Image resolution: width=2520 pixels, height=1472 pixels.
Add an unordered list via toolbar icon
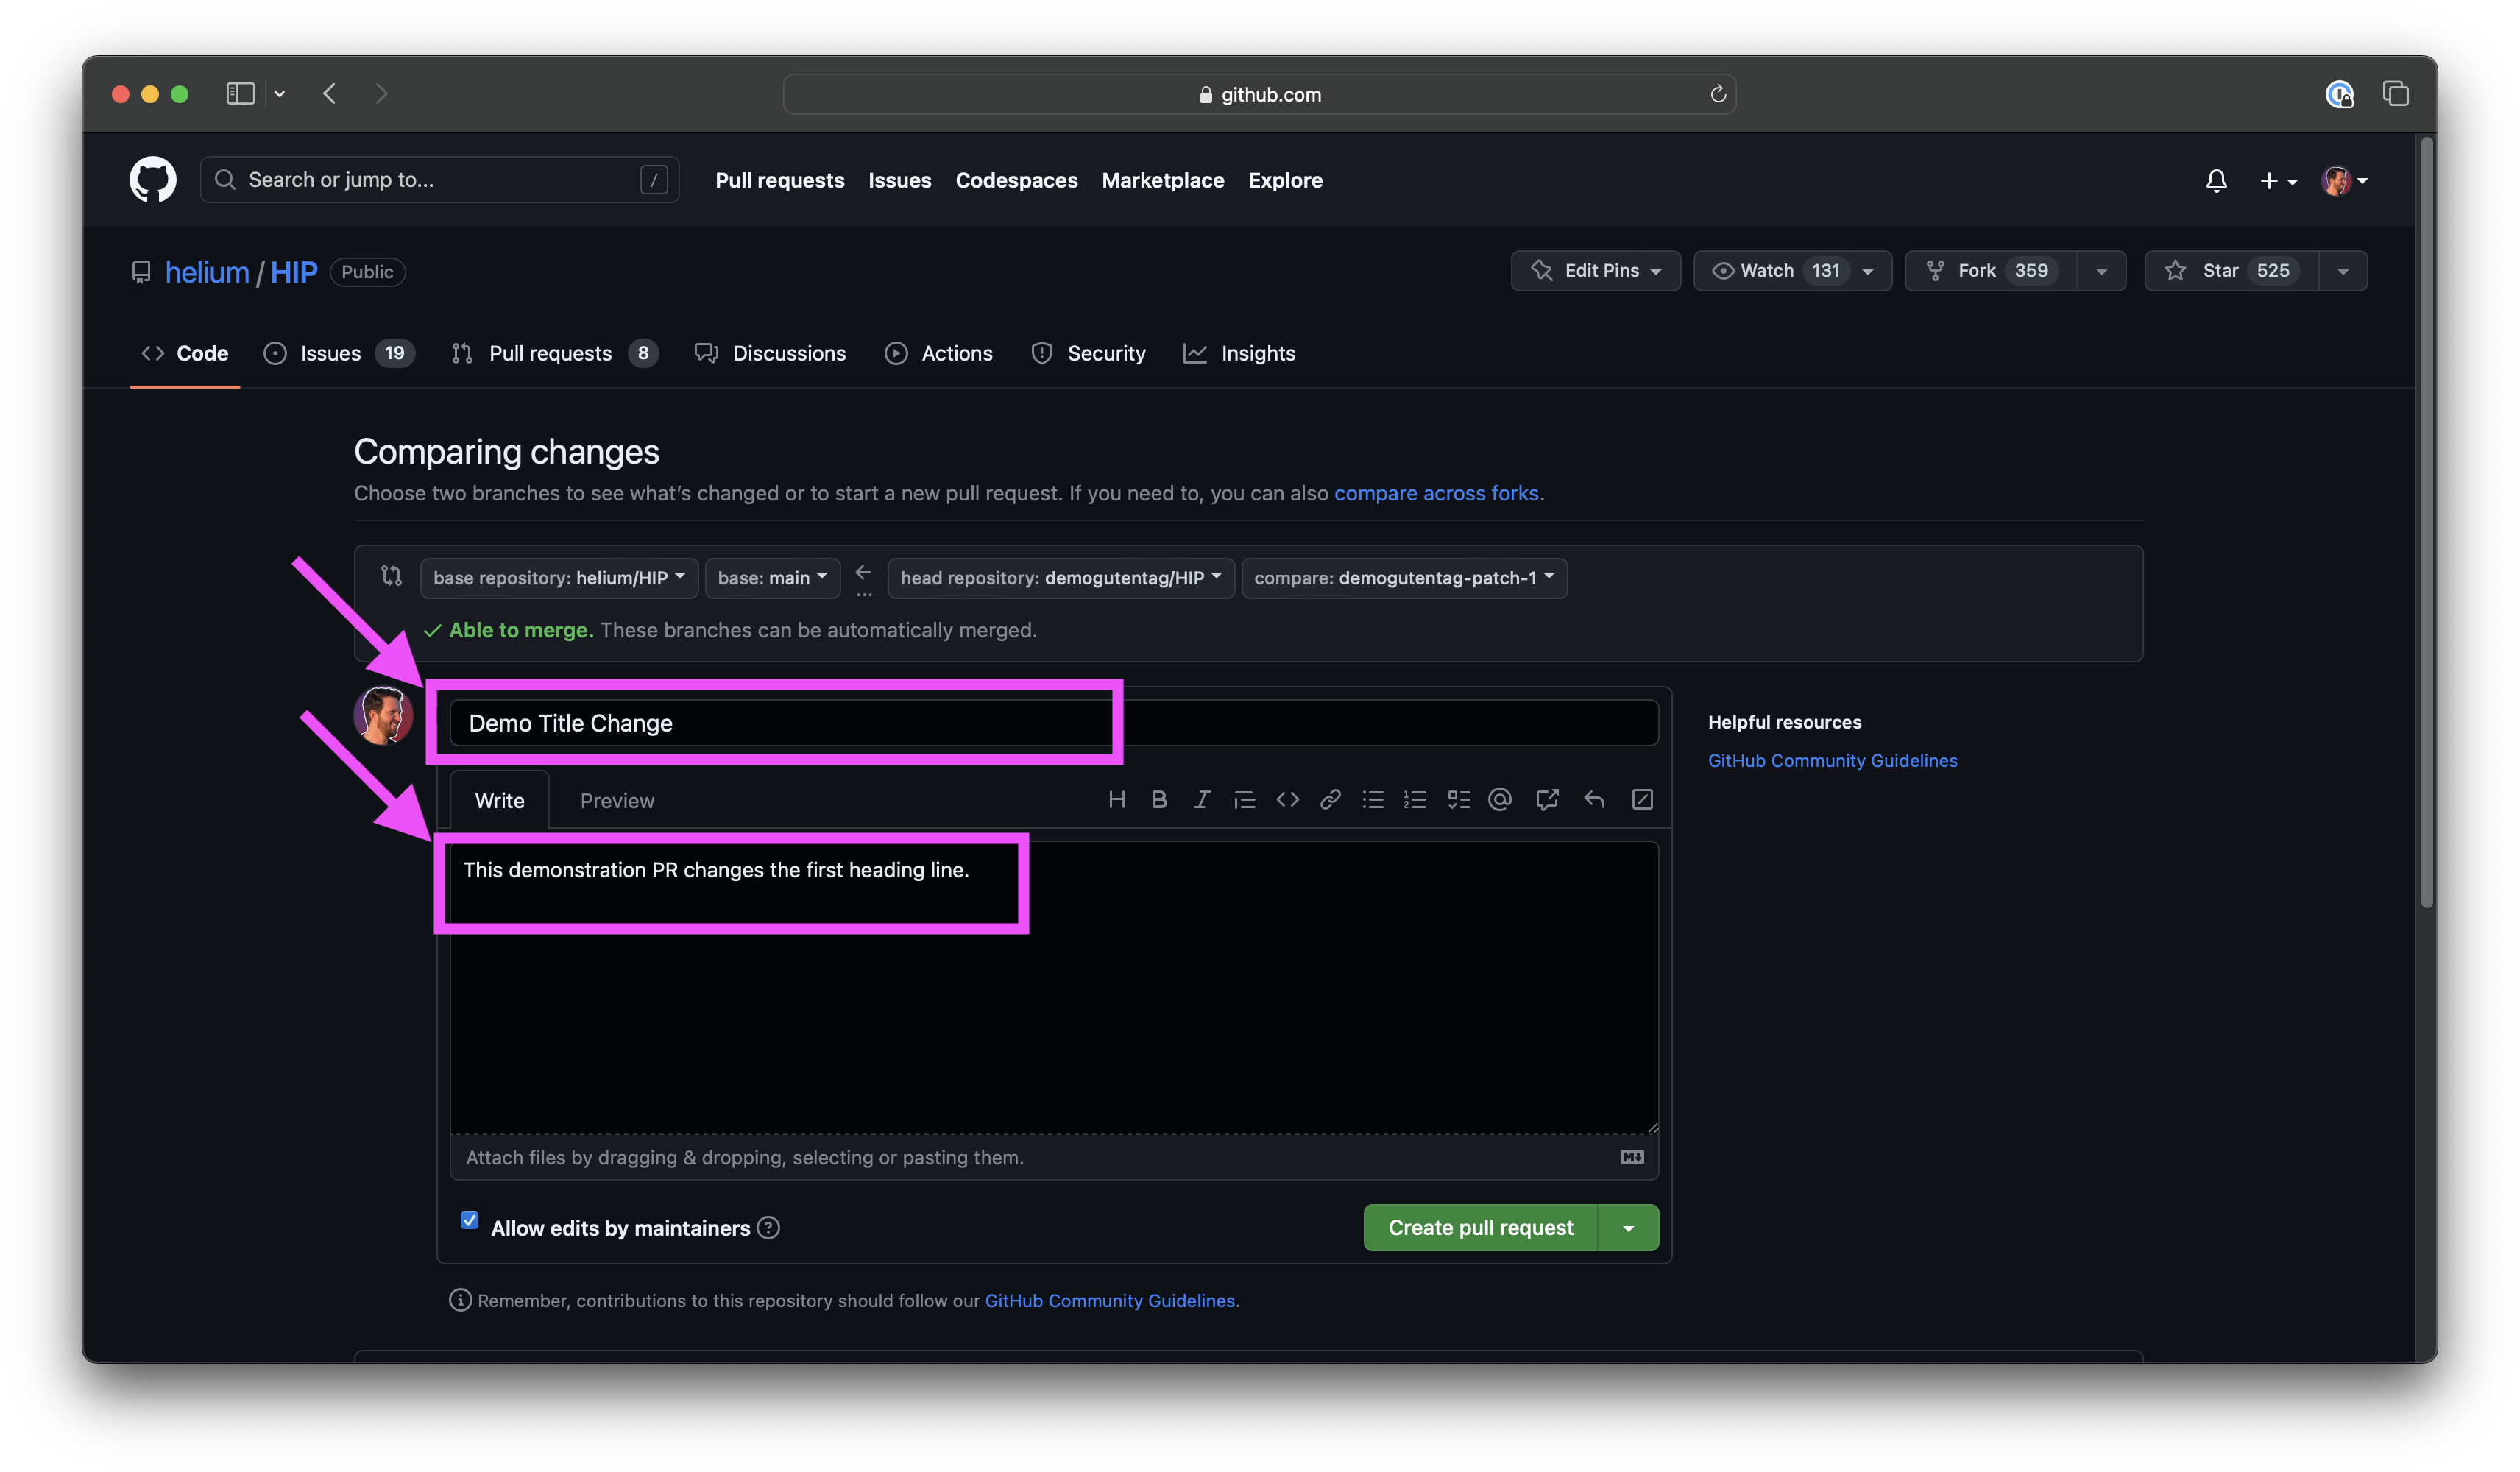[x=1372, y=799]
